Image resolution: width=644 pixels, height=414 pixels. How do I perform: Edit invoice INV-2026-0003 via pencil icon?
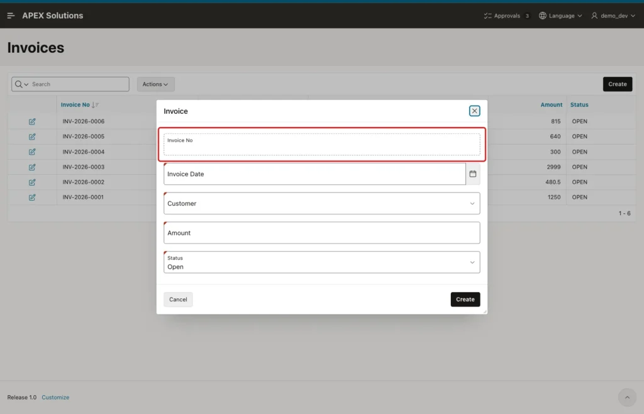coord(32,167)
